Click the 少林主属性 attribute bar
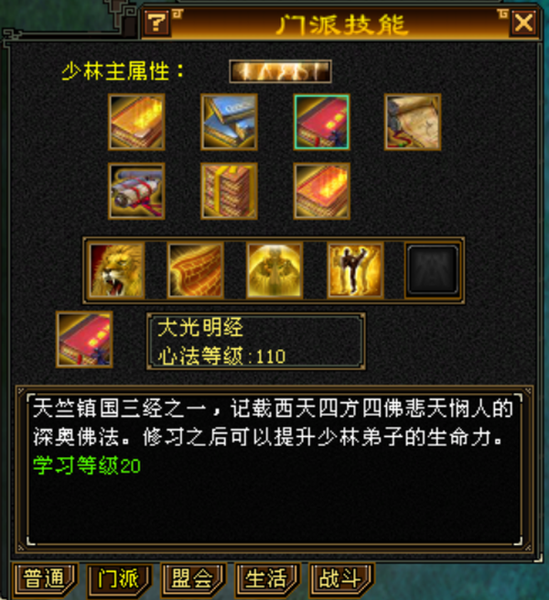Image resolution: width=549 pixels, height=600 pixels. point(280,71)
